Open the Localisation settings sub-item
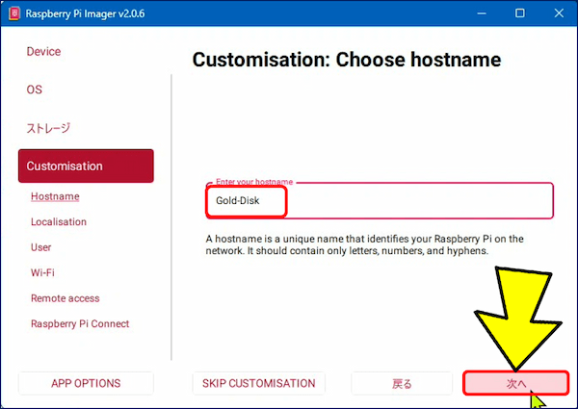This screenshot has height=409, width=578. coord(58,221)
